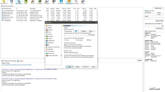Viewport: 165px width, 92px height.
Task: Open the server.met URL dropdown arrow
Action: pos(163,26)
